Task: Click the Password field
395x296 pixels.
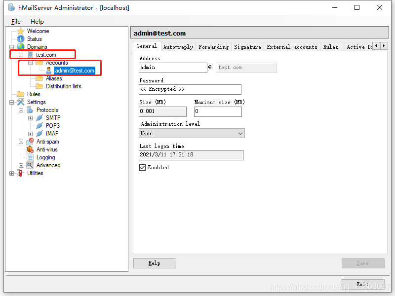Action: tap(190, 89)
